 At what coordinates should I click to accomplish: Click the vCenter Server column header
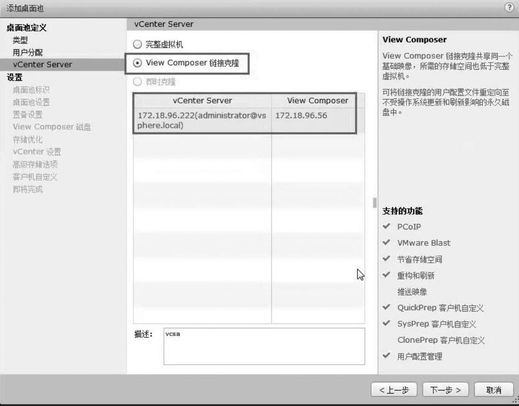click(x=202, y=101)
